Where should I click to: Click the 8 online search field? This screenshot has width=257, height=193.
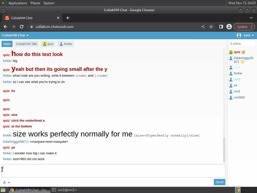pyautogui.click(x=242, y=44)
